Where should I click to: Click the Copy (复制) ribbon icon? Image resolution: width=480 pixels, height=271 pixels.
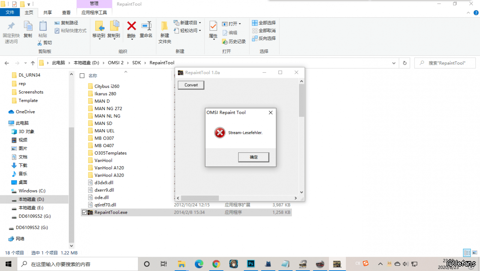[x=28, y=26]
